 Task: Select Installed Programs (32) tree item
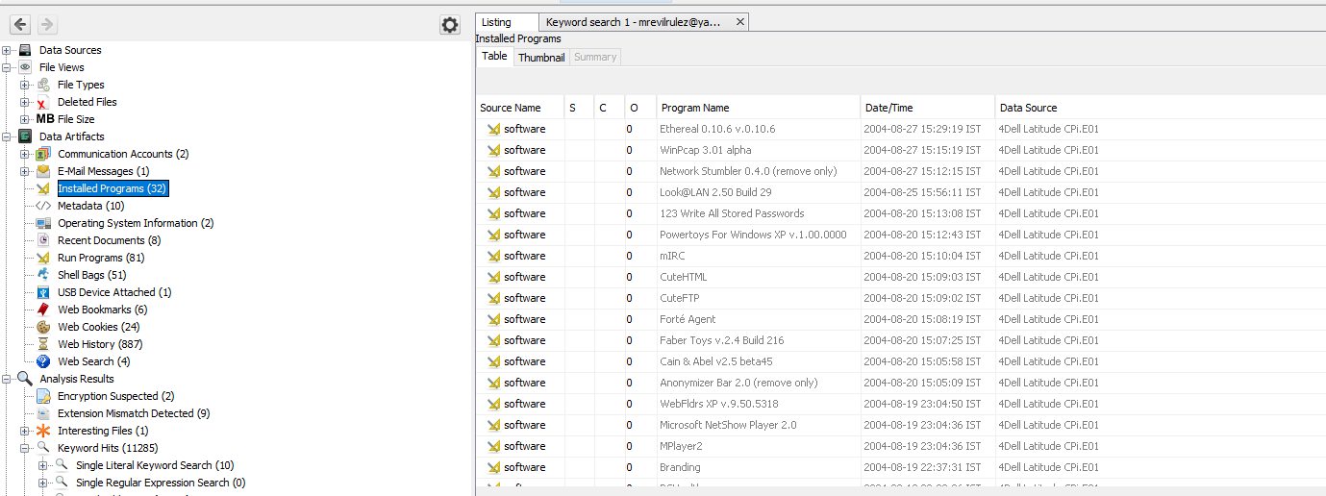coord(113,188)
